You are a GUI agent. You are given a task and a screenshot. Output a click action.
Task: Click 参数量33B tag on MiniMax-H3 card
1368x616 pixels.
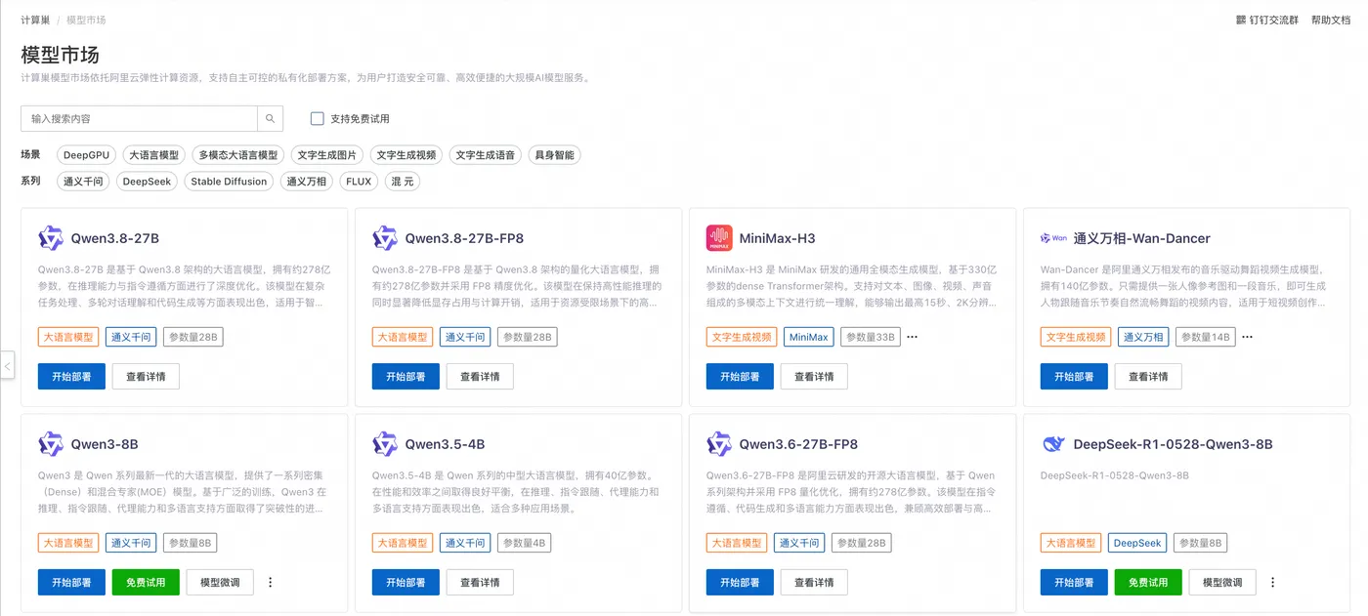871,337
